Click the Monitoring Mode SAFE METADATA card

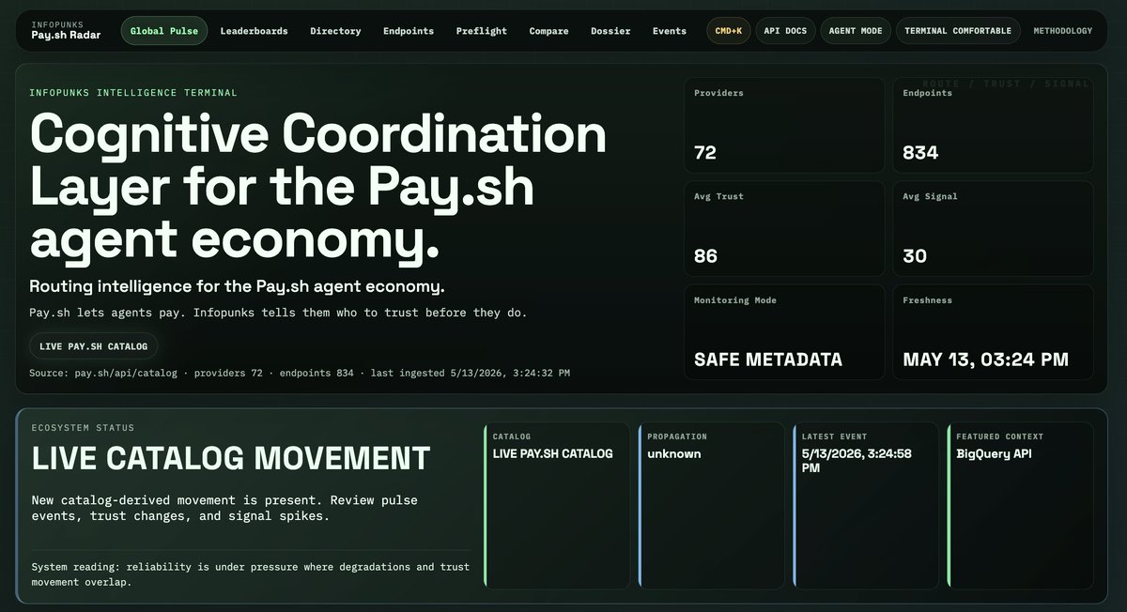784,332
